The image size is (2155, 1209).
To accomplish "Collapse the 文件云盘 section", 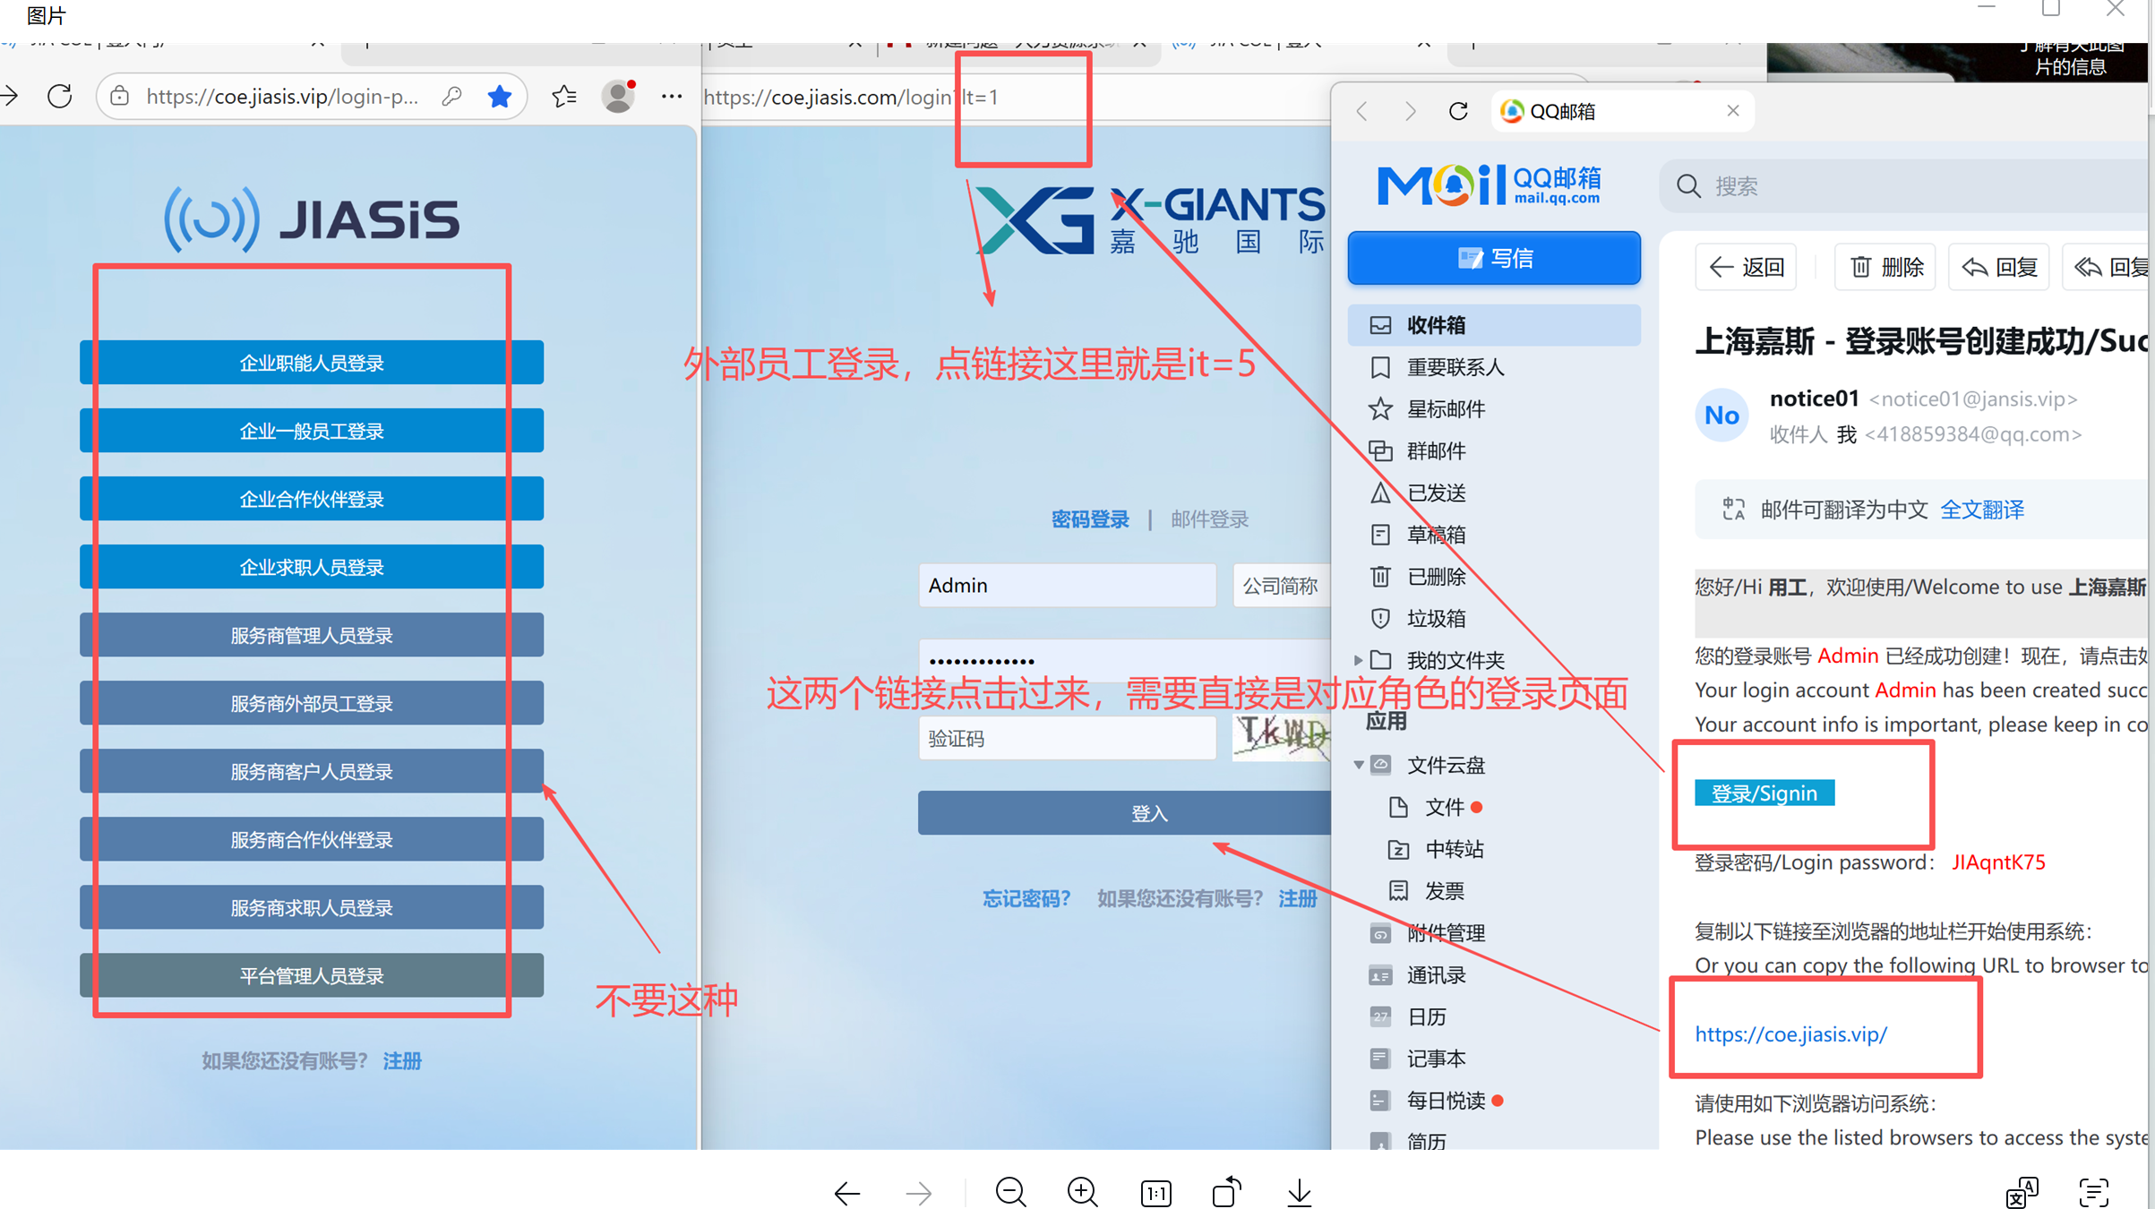I will (x=1358, y=765).
